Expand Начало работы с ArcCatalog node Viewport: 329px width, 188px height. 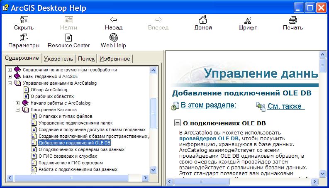coord(17,103)
